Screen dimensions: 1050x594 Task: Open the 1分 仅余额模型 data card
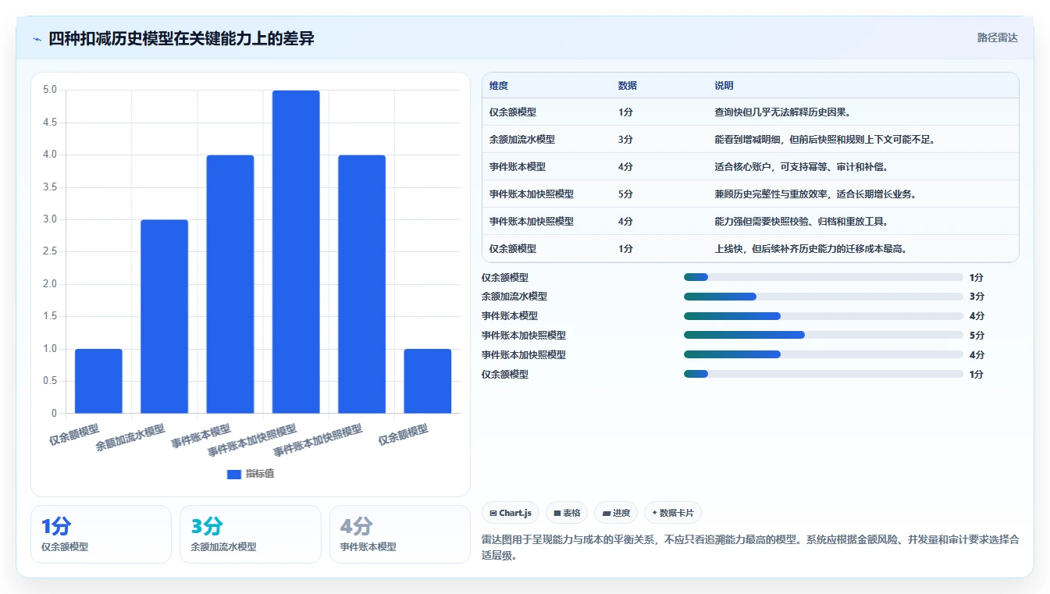(101, 534)
